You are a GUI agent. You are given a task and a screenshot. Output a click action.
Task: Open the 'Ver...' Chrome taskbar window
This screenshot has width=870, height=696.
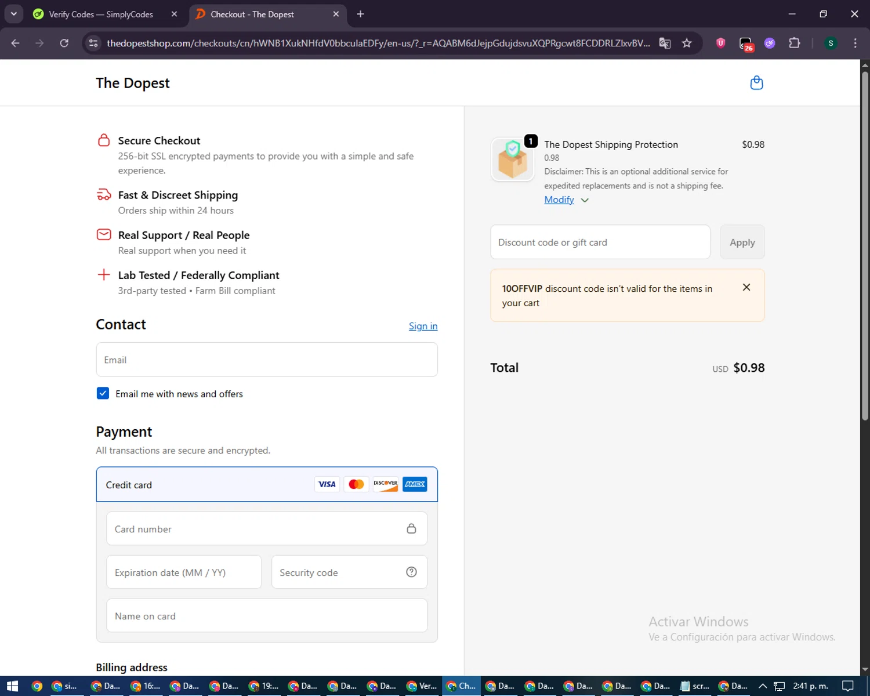[x=422, y=686]
